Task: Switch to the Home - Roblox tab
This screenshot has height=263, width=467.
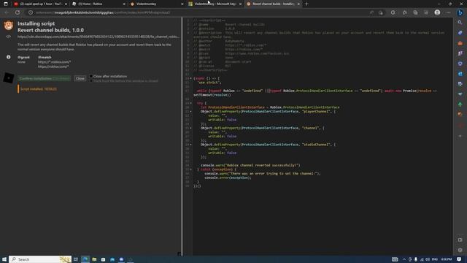Action: pyautogui.click(x=99, y=4)
